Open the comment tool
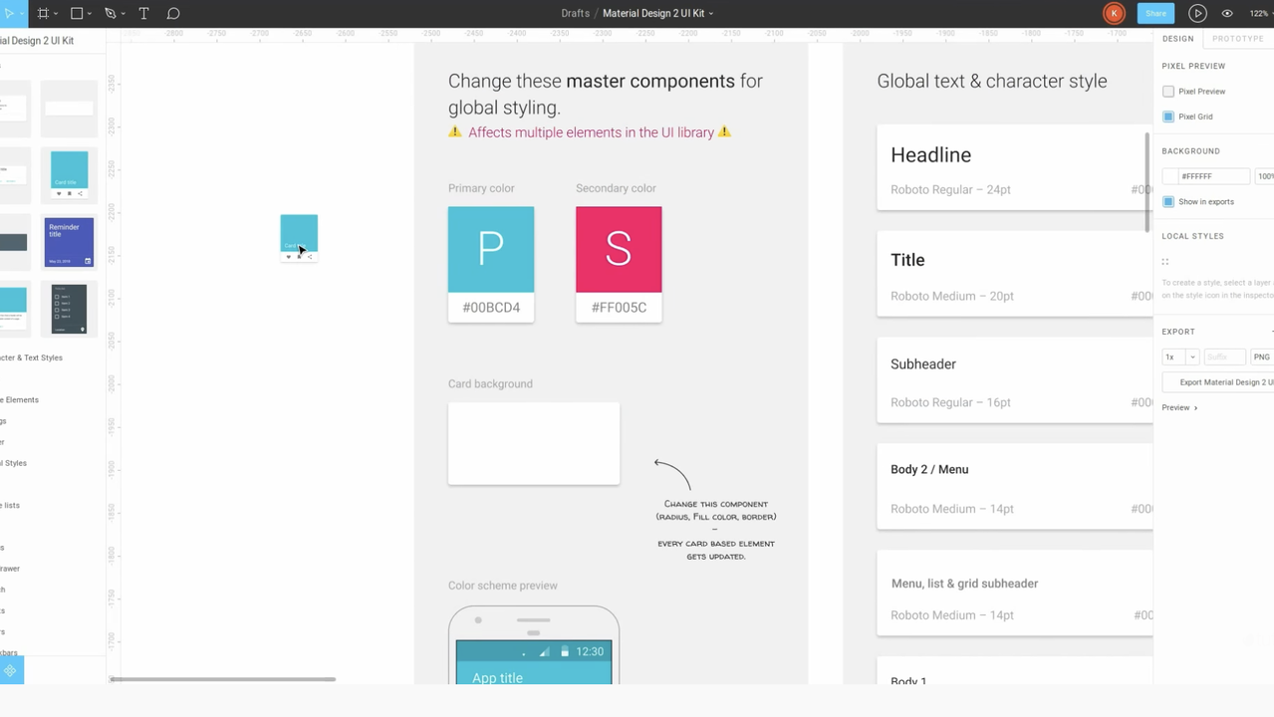 click(173, 13)
